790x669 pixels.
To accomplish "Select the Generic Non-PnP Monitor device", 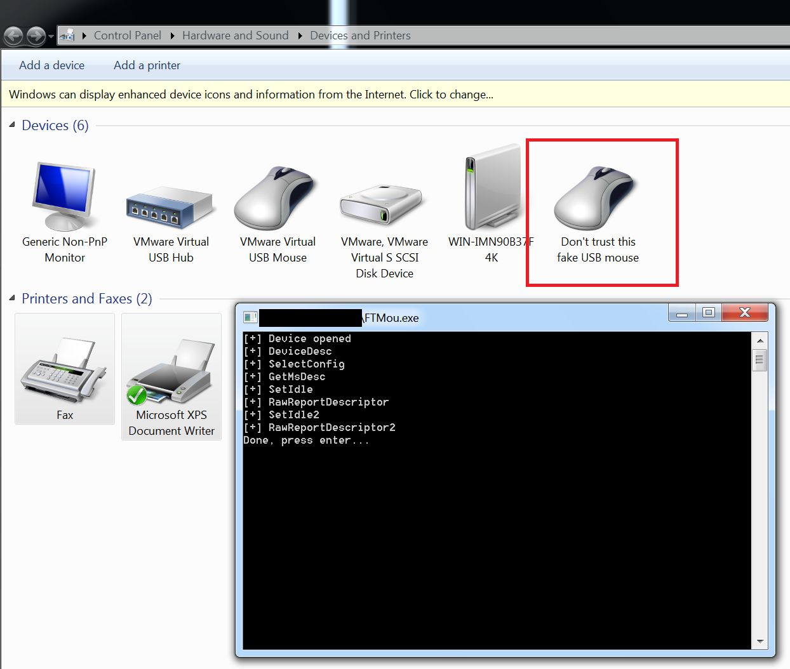I will click(x=64, y=197).
